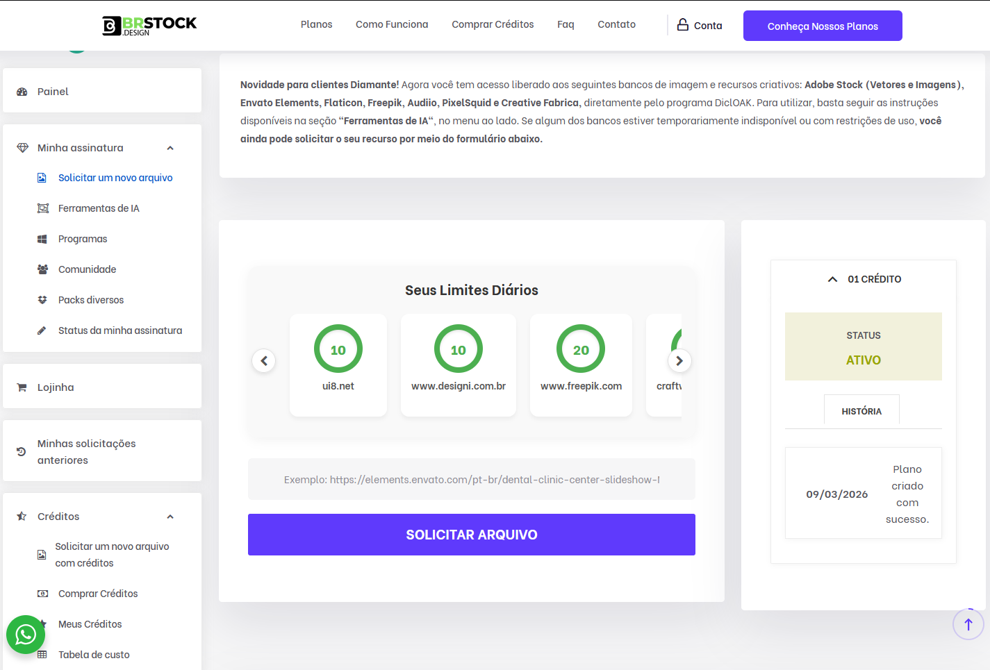The image size is (990, 670).
Task: Open the Contato menu item
Action: (x=617, y=24)
